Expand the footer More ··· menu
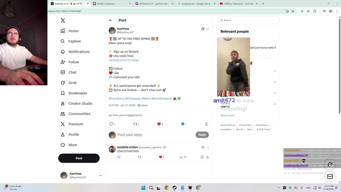Viewport: 341px width, 192px height. pyautogui.click(x=250, y=129)
